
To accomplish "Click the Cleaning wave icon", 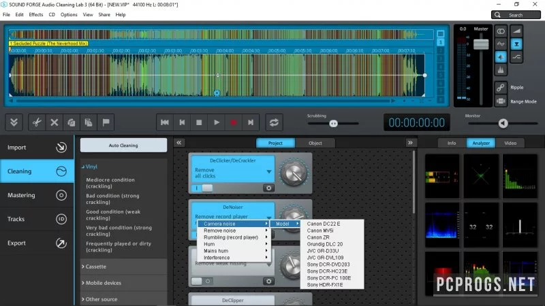I will click(61, 171).
